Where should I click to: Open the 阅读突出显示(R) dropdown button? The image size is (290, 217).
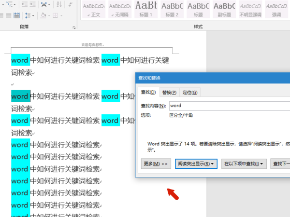point(196,164)
